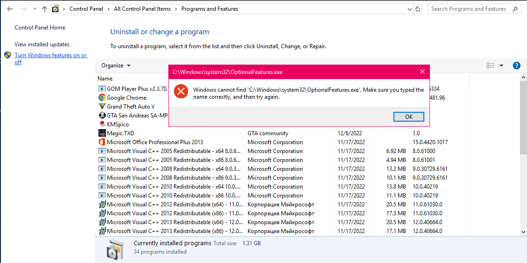Viewport: 527px width, 263px height.
Task: Expand arrow after Control Panel breadcrumb
Action: (108, 9)
